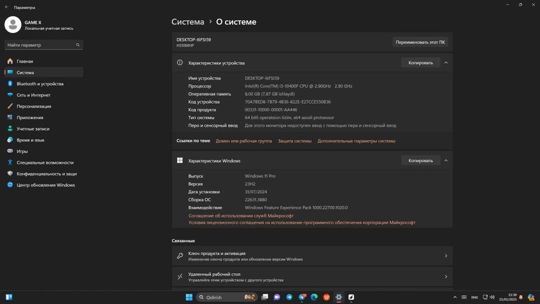Click the remote desktop icon

[180, 276]
